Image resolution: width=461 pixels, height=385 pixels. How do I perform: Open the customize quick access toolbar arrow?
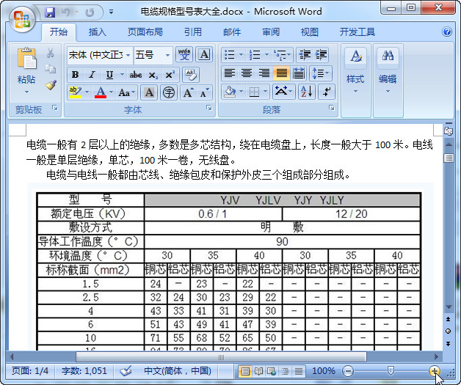tap(111, 12)
